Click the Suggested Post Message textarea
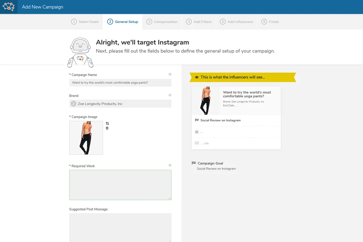363x242 pixels. [x=120, y=227]
